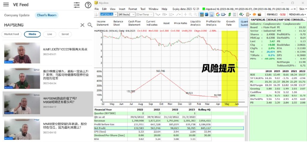Click the HAPSENG search input field

click(41, 25)
